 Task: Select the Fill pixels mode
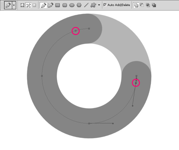34,5
